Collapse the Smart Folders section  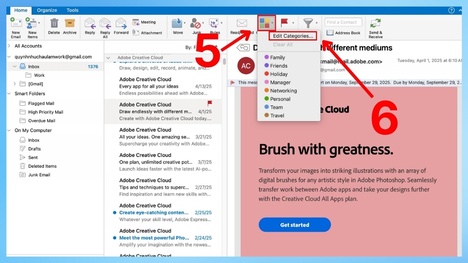click(9, 94)
